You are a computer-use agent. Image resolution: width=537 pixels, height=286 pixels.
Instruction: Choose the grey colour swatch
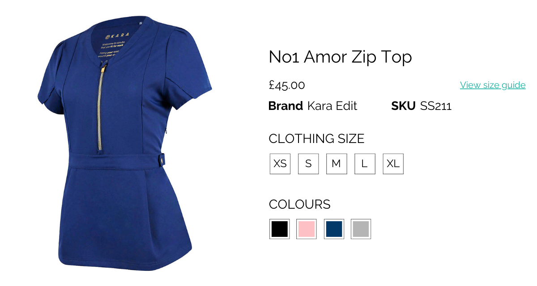pos(361,229)
